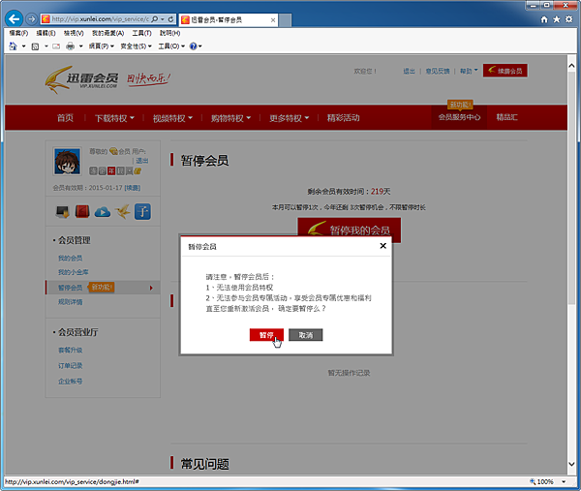
Task: Click the 暂停我的会员 big red button
Action: coord(349,226)
